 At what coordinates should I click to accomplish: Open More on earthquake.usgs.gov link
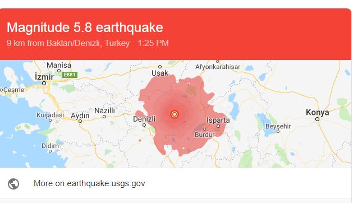89,183
